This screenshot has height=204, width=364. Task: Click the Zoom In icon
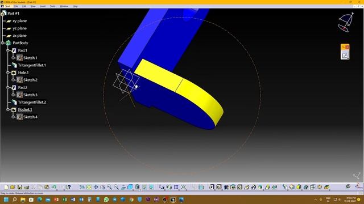(109, 187)
